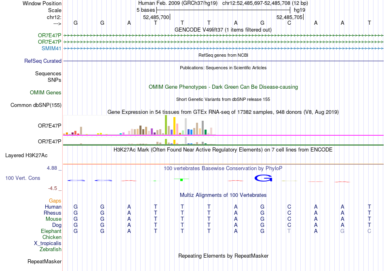Click the 'chr12:52,485,697-52,485,708 (12 bp)' position text

(265, 3)
